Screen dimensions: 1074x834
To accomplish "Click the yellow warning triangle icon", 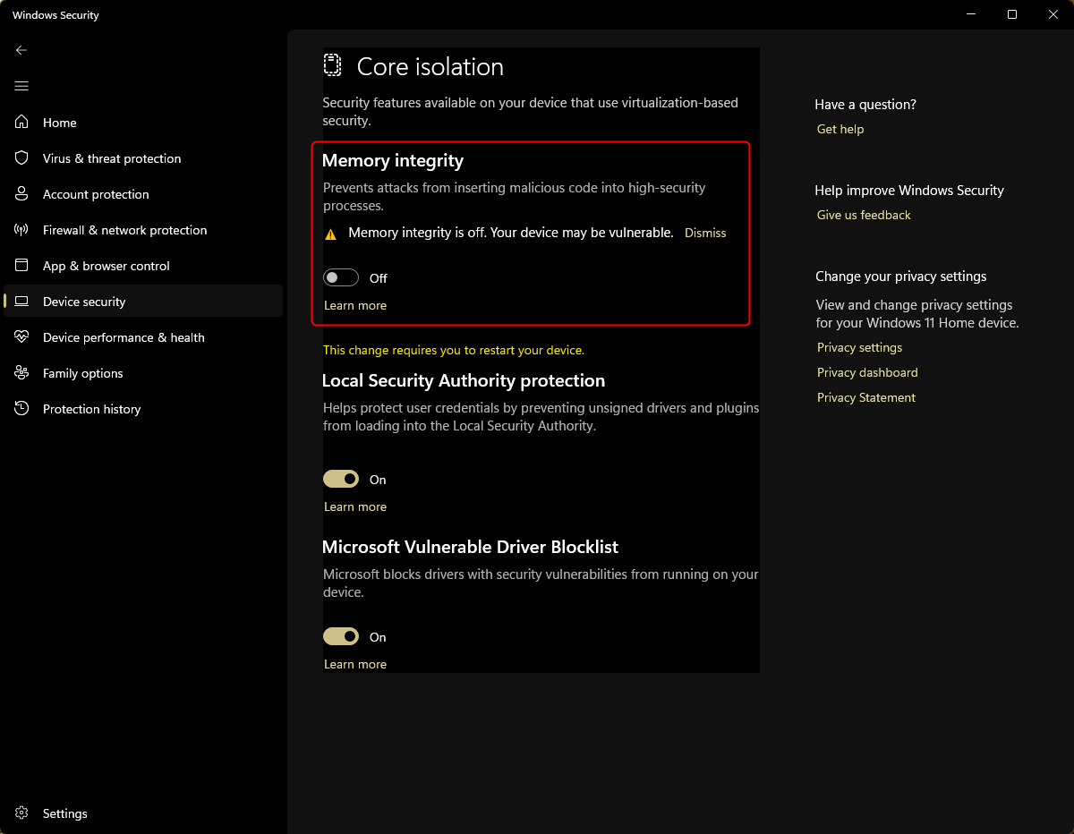I will click(330, 234).
